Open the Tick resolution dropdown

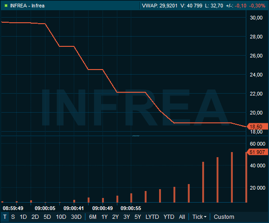point(199,217)
